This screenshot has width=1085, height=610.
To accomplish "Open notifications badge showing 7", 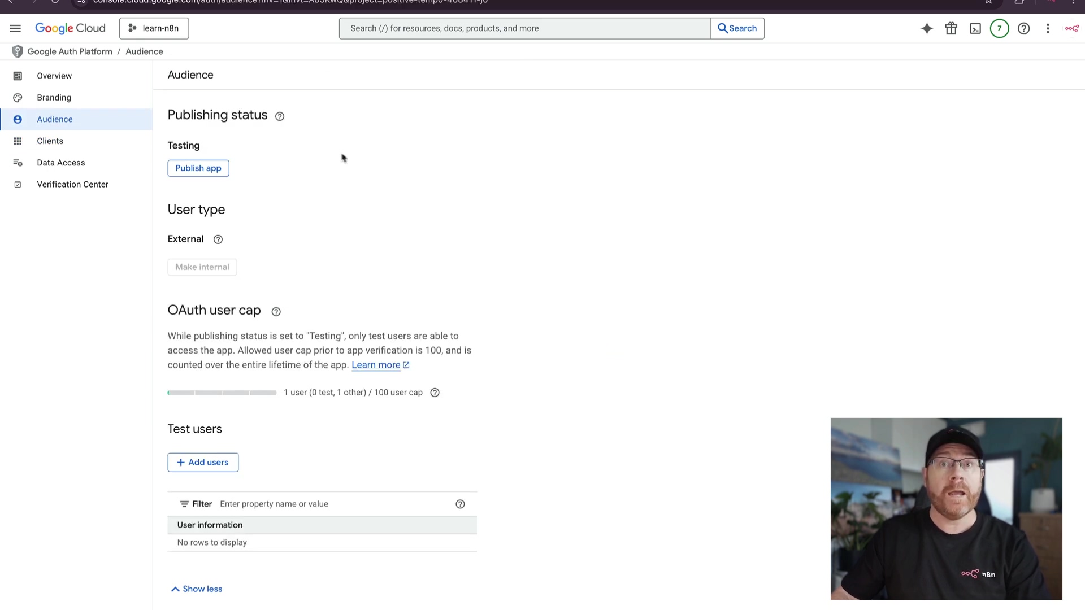I will point(999,28).
